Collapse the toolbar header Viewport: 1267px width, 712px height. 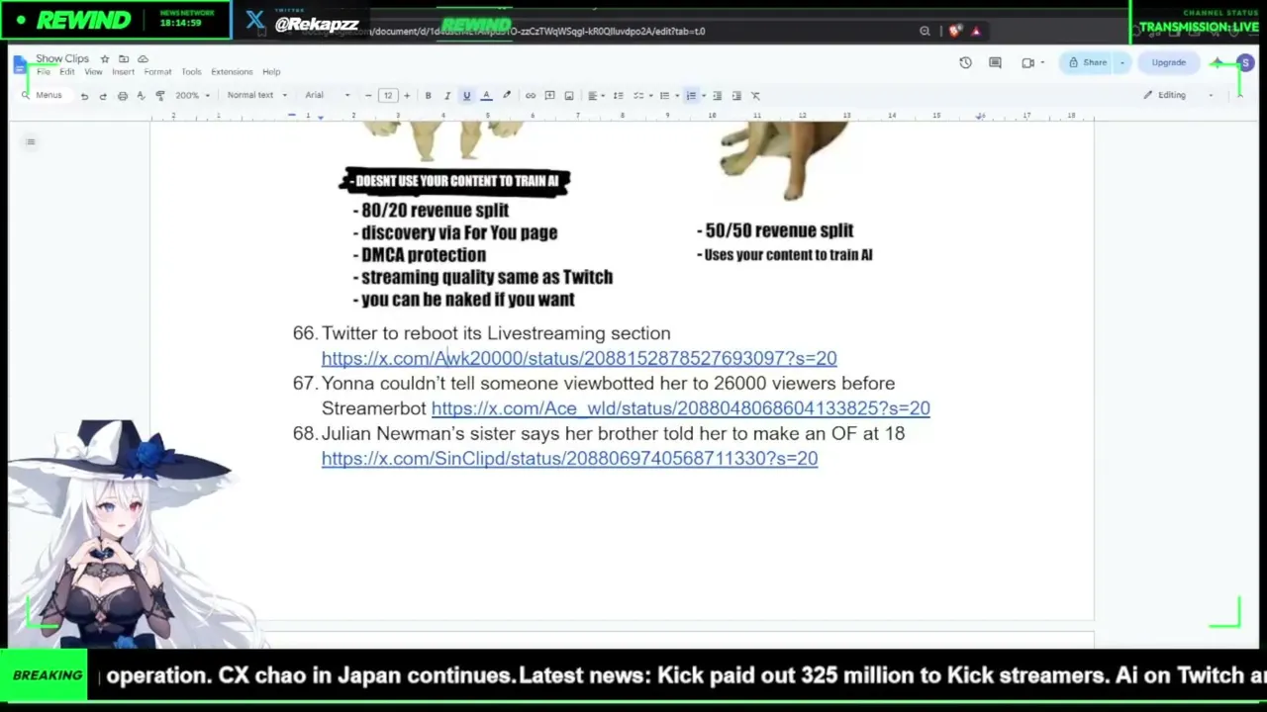(1239, 96)
